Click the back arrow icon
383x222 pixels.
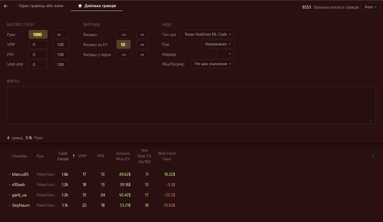coord(6,6)
